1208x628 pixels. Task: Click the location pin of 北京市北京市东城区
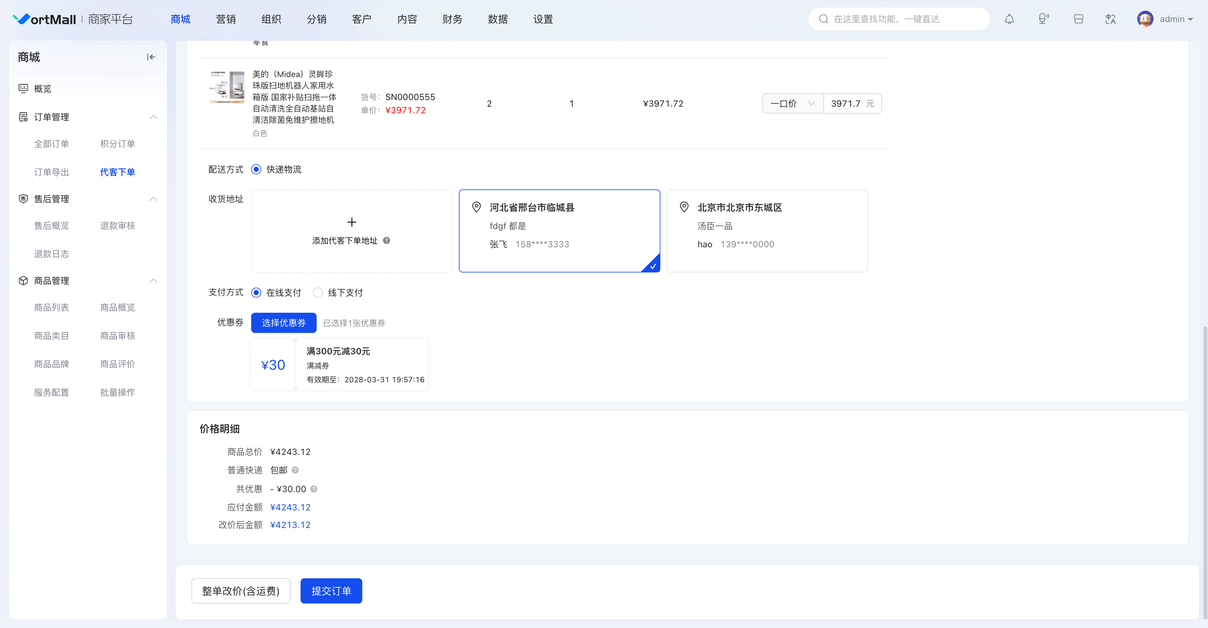coord(684,207)
